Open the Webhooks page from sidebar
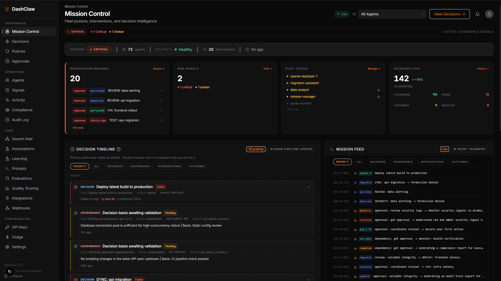 [x=20, y=208]
